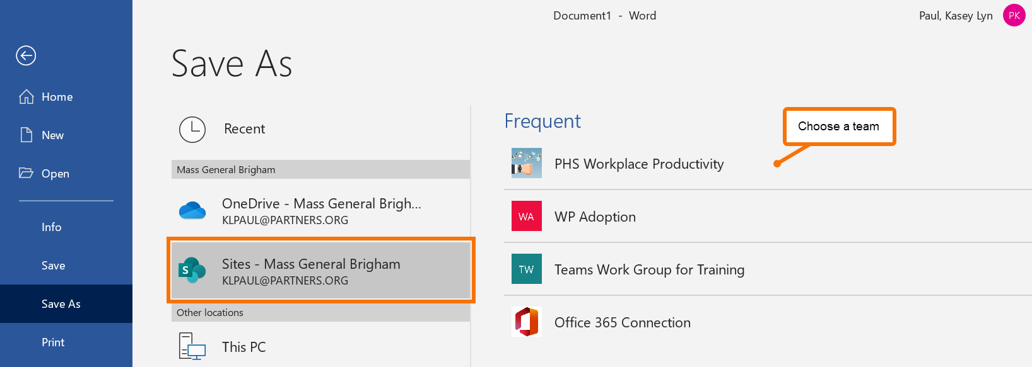
Task: Click the Open folder icon
Action: tap(26, 173)
